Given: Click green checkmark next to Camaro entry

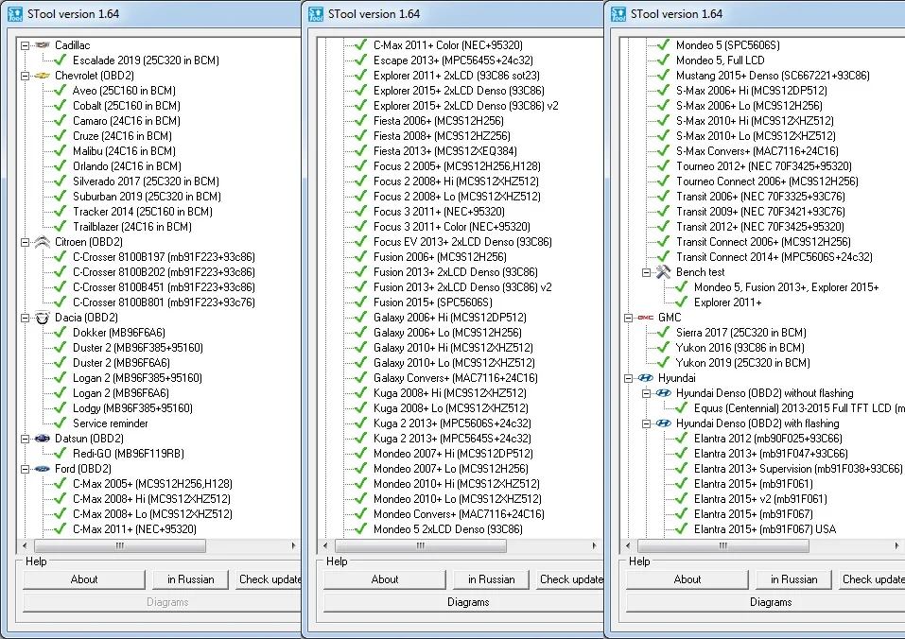Looking at the screenshot, I should click(60, 121).
